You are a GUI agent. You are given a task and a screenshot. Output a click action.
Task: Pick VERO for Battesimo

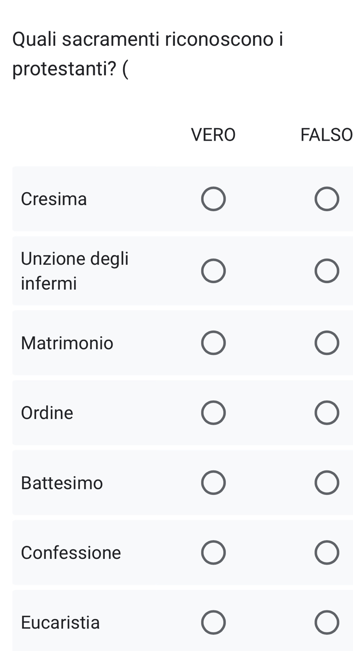[x=213, y=482]
